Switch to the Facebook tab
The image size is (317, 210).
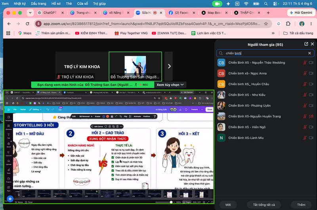click(x=181, y=13)
